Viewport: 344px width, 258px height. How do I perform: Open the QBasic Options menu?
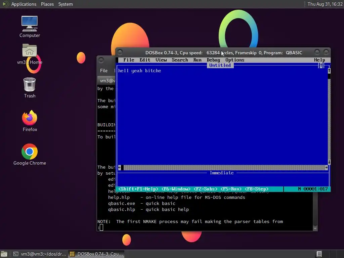(235, 60)
